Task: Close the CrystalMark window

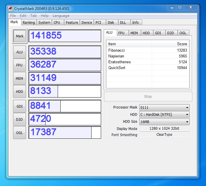Action: click(x=191, y=8)
